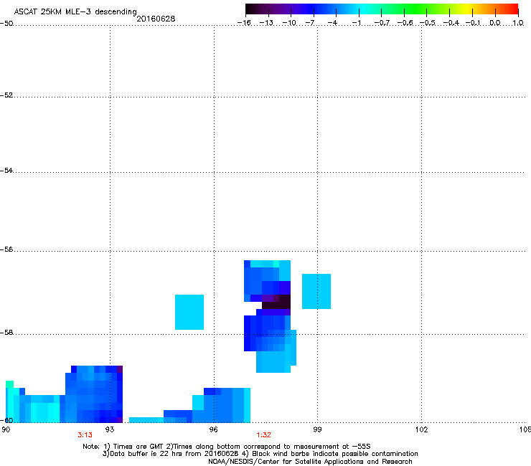Click the date label 20160628 near the title

(x=156, y=19)
